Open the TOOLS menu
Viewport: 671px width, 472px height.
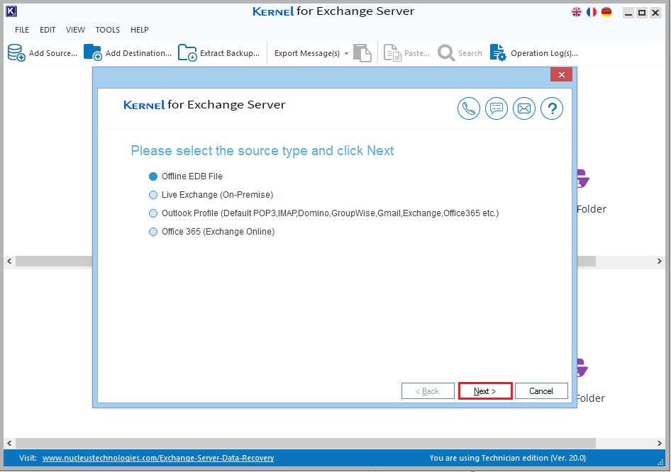click(x=107, y=30)
